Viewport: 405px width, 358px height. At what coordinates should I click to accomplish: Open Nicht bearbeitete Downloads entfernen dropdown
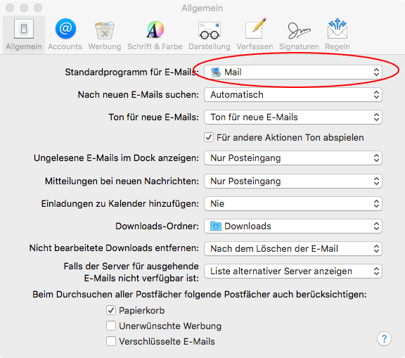click(x=293, y=248)
